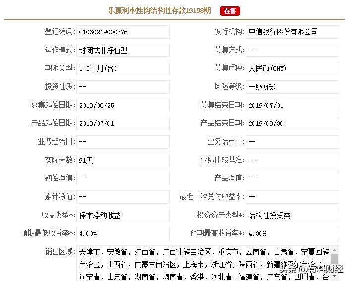
Task: Click the 销售区域 label
Action: (60, 252)
